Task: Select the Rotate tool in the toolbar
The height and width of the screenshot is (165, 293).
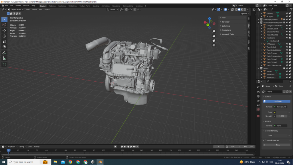Action: coord(4,36)
